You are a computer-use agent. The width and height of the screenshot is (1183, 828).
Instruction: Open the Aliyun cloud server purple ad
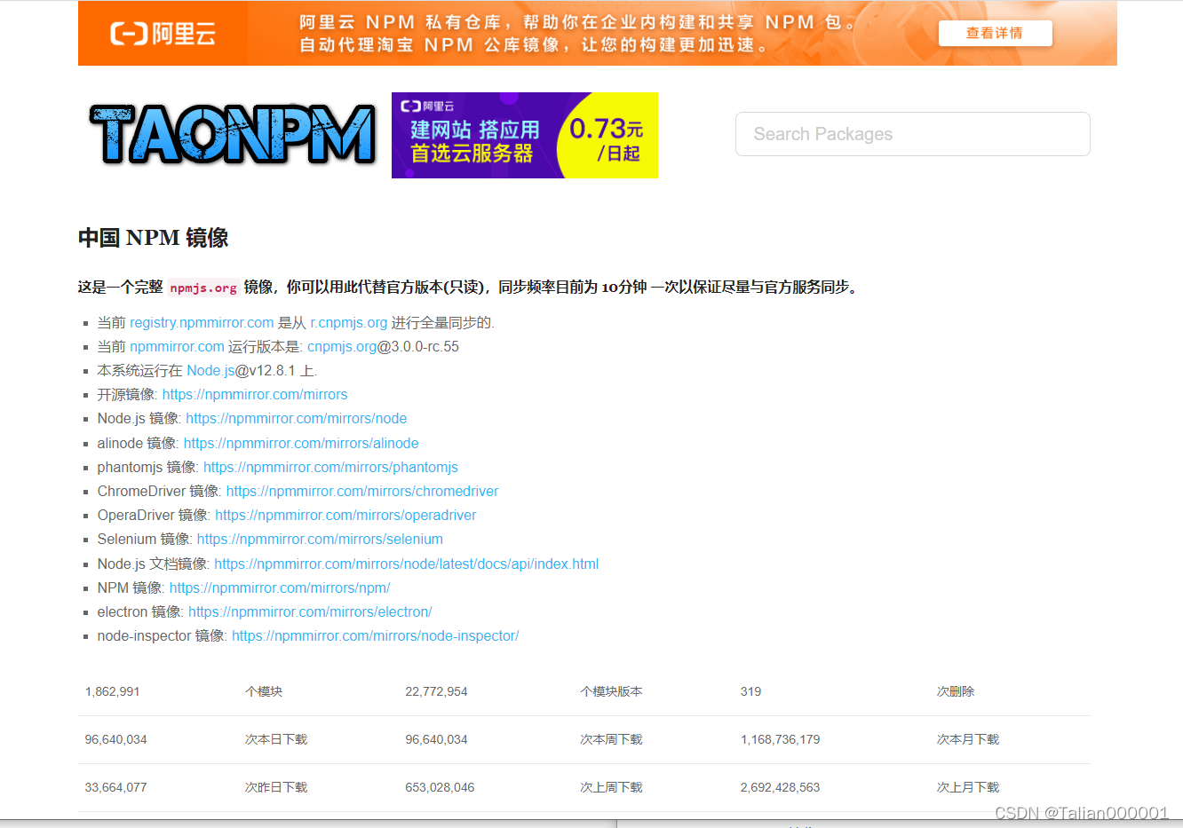click(525, 135)
